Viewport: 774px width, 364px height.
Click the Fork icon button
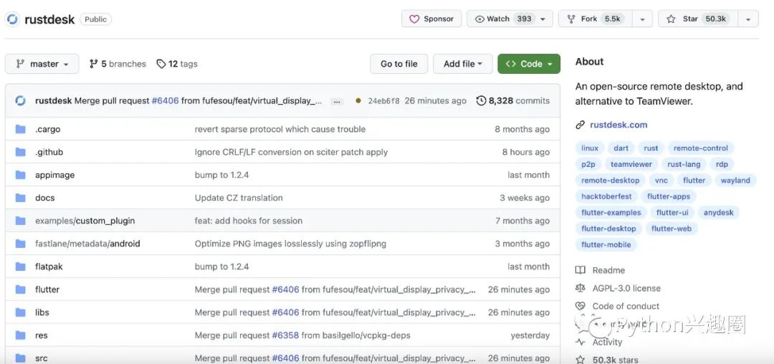[571, 19]
